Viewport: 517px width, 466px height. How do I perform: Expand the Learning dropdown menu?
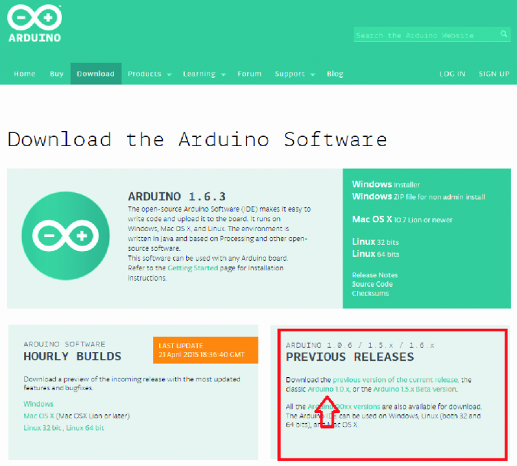(205, 74)
